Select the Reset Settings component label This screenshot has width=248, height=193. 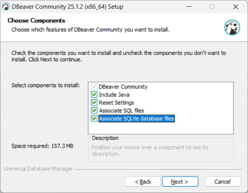[116, 103]
